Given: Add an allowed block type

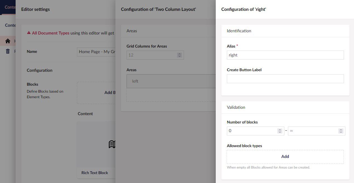Looking at the screenshot, I should tap(285, 157).
